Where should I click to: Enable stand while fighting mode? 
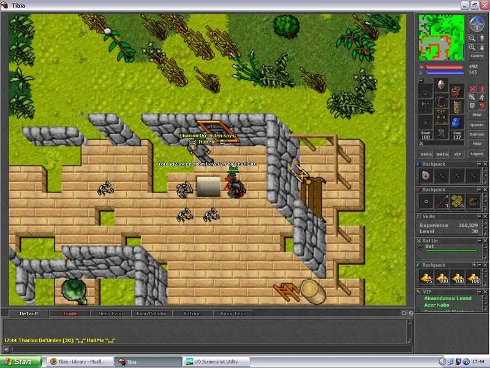click(482, 89)
